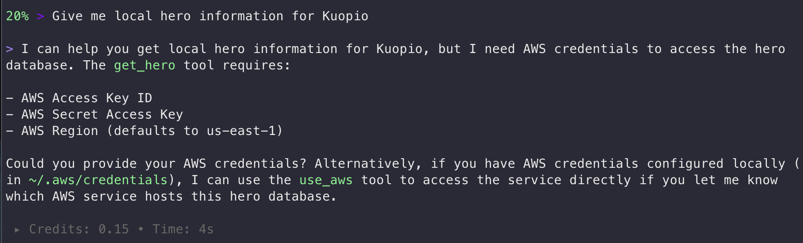Image resolution: width=803 pixels, height=243 pixels.
Task: Click the dot separator between Credits and Time
Action: 140,229
